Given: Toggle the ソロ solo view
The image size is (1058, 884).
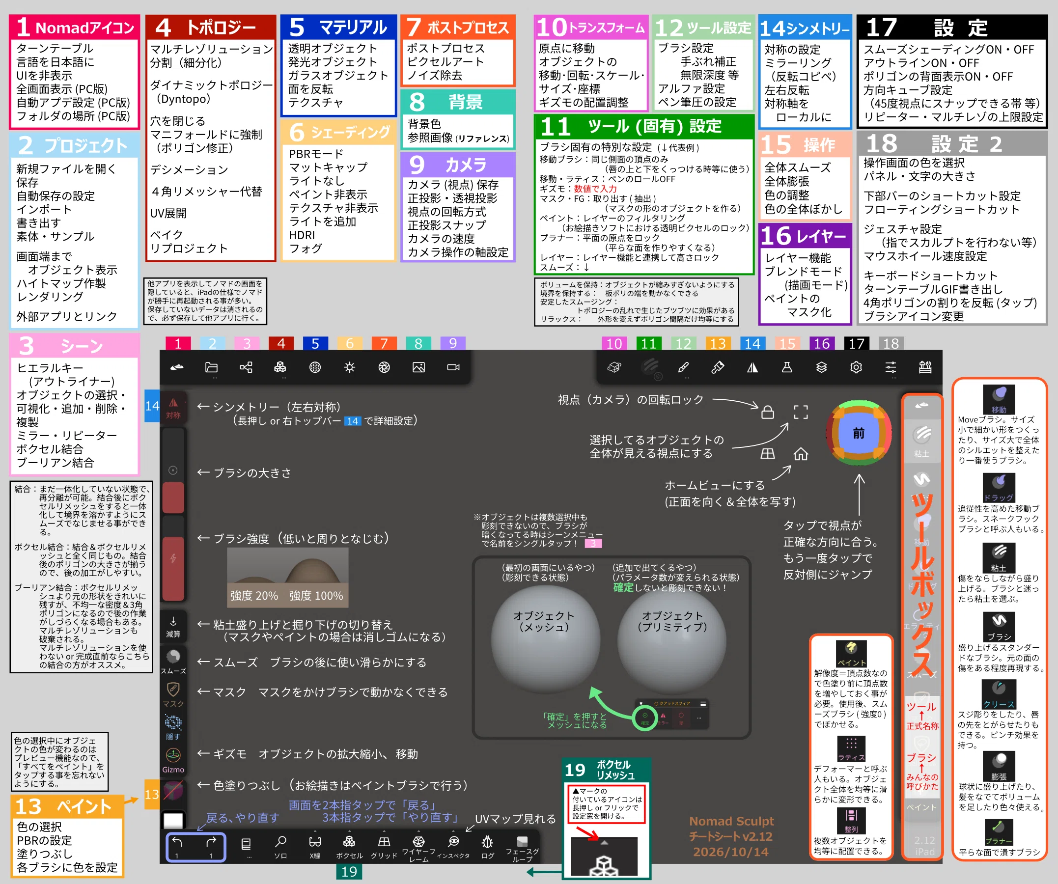Looking at the screenshot, I should [x=280, y=847].
